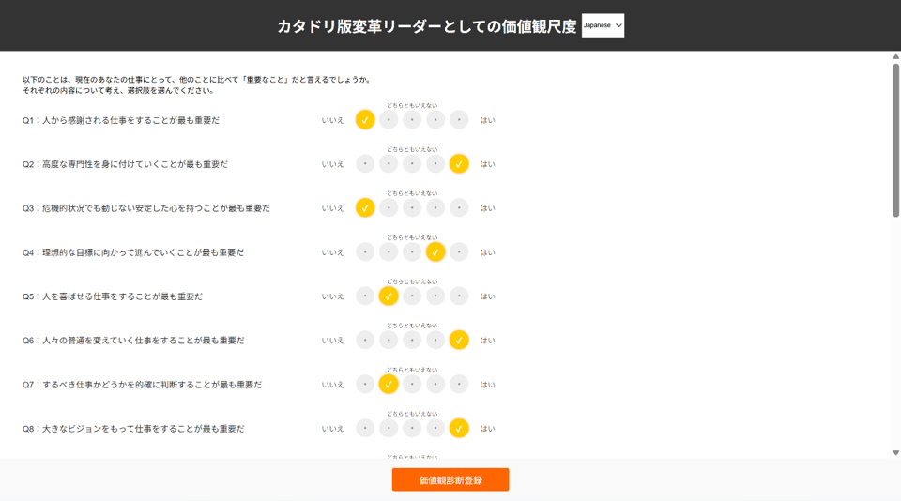This screenshot has width=901, height=501.
Task: Click the checked yellow option in Q2
Action: [459, 164]
